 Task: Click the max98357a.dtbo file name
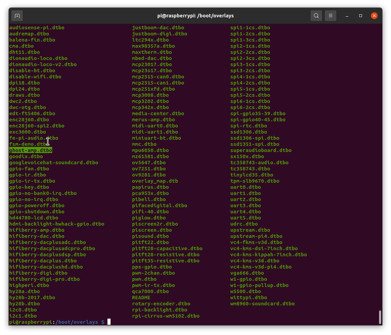click(153, 46)
